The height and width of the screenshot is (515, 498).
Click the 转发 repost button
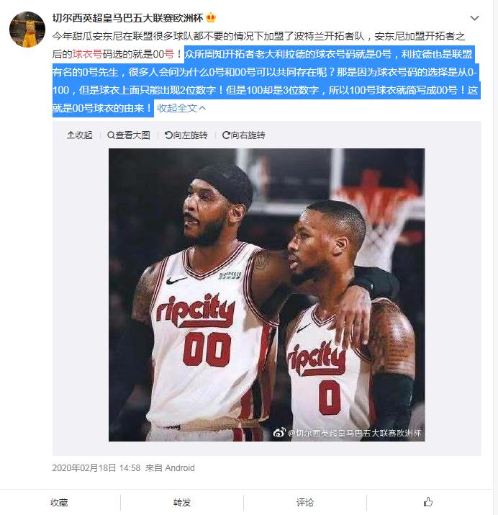(x=182, y=502)
